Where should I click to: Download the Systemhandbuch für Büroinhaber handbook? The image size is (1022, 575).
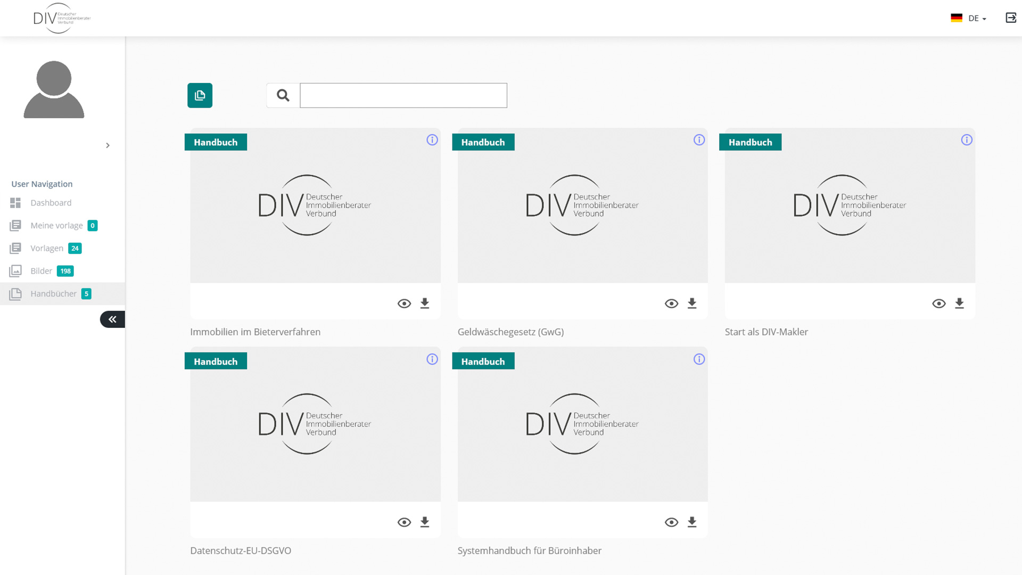(x=691, y=522)
